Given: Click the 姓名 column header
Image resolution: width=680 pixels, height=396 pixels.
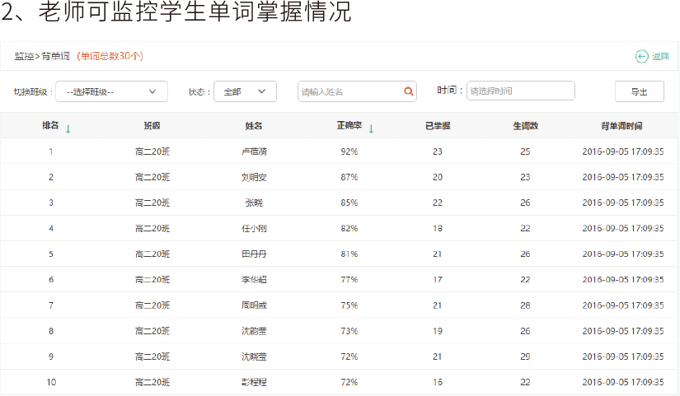Looking at the screenshot, I should coord(254,126).
